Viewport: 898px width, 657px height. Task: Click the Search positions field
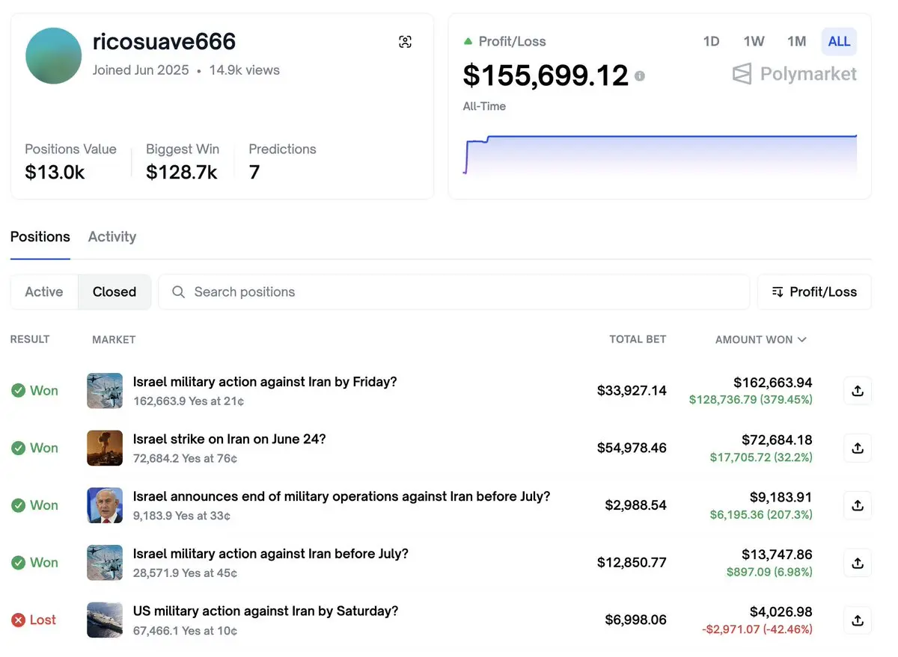point(453,292)
